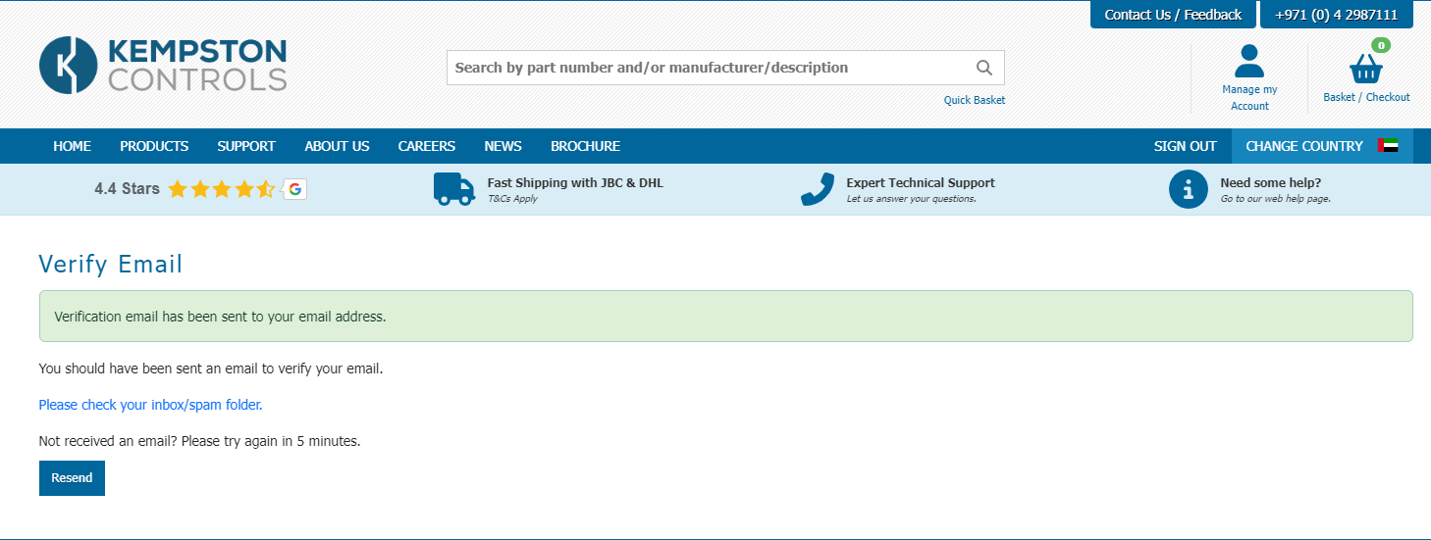The height and width of the screenshot is (540, 1431).
Task: Click SIGN OUT link
Action: point(1186,146)
